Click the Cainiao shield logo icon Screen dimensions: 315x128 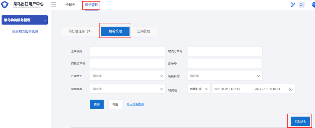[5, 5]
